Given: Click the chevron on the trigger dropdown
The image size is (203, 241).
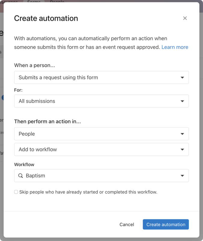Looking at the screenshot, I should point(183,77).
